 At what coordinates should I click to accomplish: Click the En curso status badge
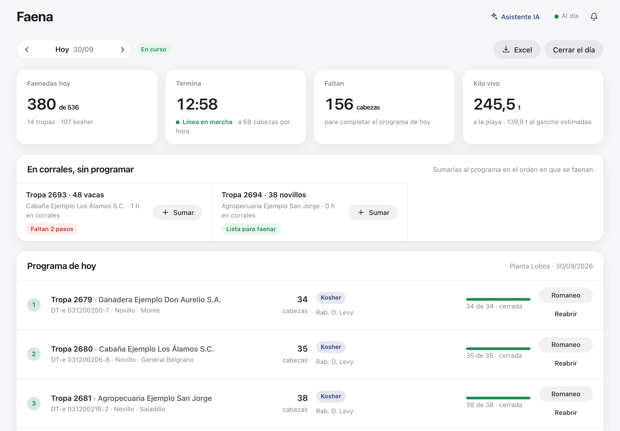pos(153,49)
